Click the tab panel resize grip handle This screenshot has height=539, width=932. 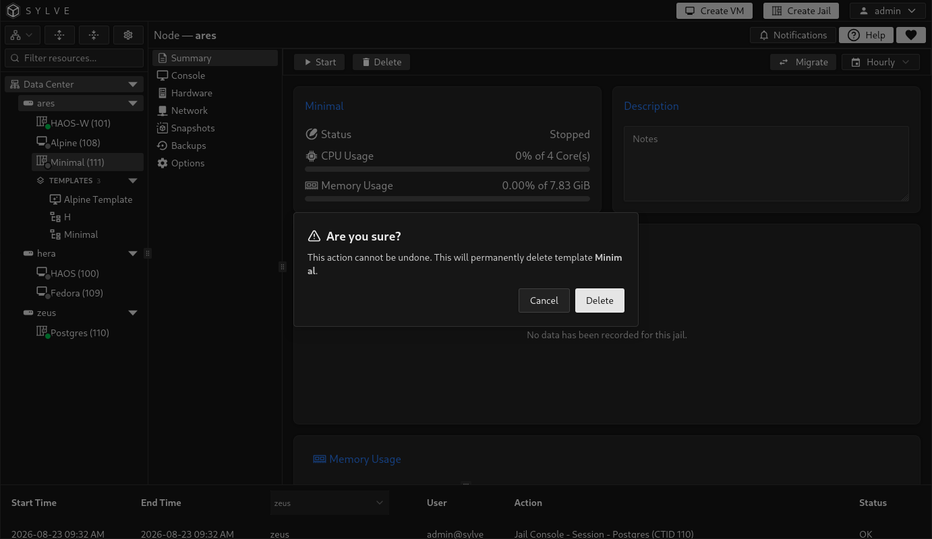(283, 267)
